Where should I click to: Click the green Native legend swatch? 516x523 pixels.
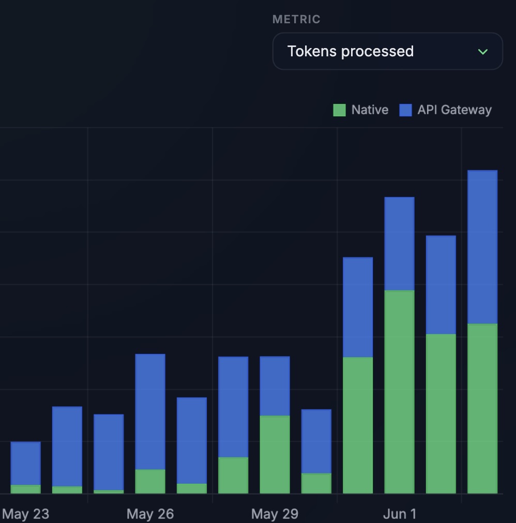point(340,110)
